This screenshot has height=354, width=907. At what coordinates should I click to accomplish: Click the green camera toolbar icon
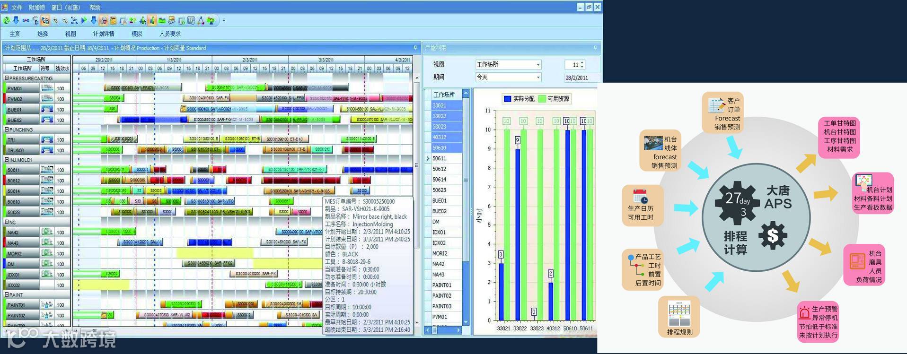[x=211, y=20]
